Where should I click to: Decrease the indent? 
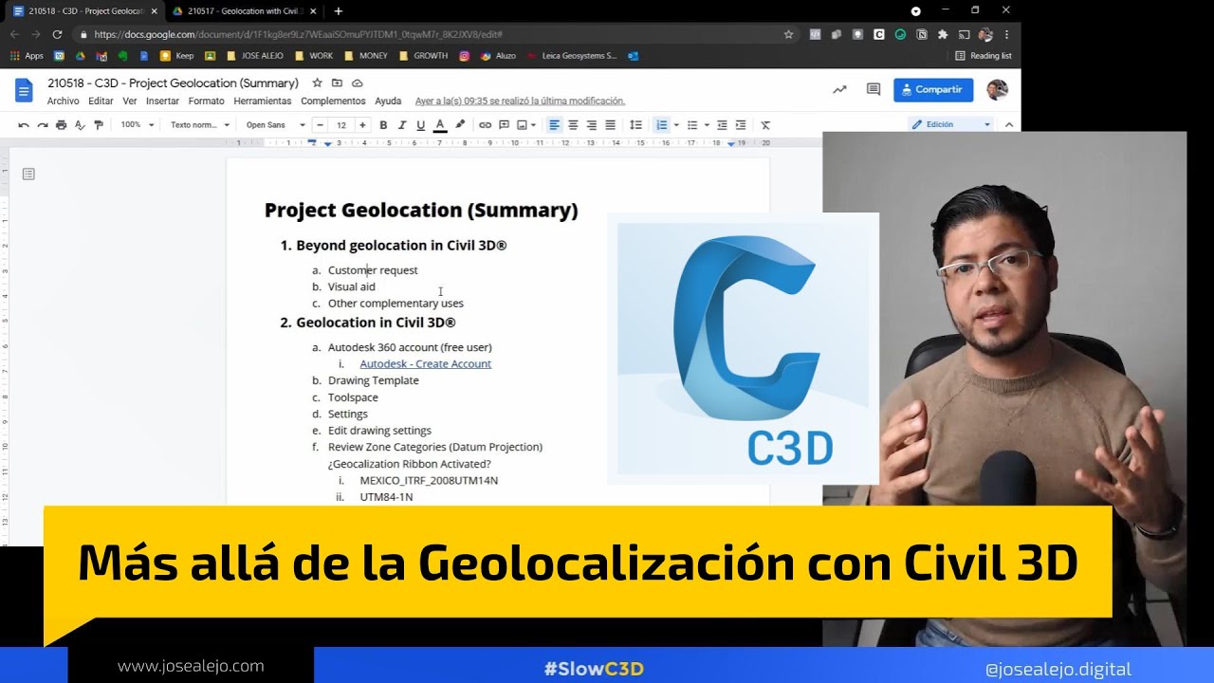722,125
